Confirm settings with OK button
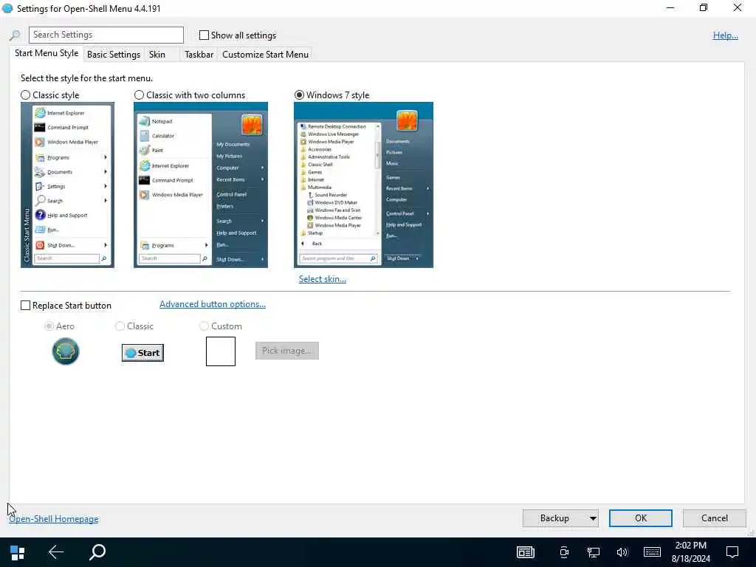 [x=640, y=518]
